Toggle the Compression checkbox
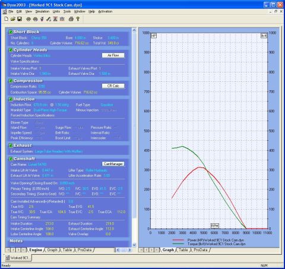 point(11,81)
